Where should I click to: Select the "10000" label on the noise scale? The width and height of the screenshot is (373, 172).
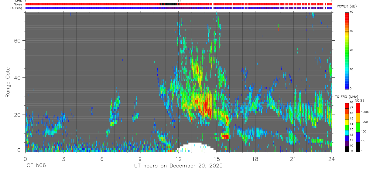coord(366,112)
